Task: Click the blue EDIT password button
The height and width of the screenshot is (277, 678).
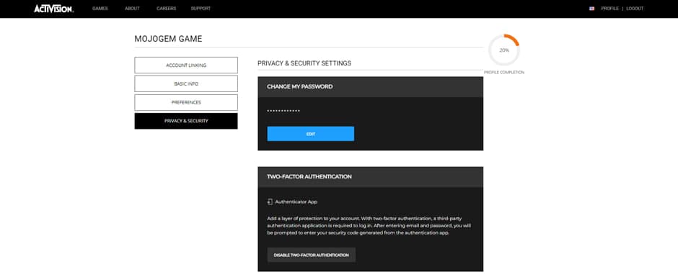Action: pyautogui.click(x=310, y=134)
